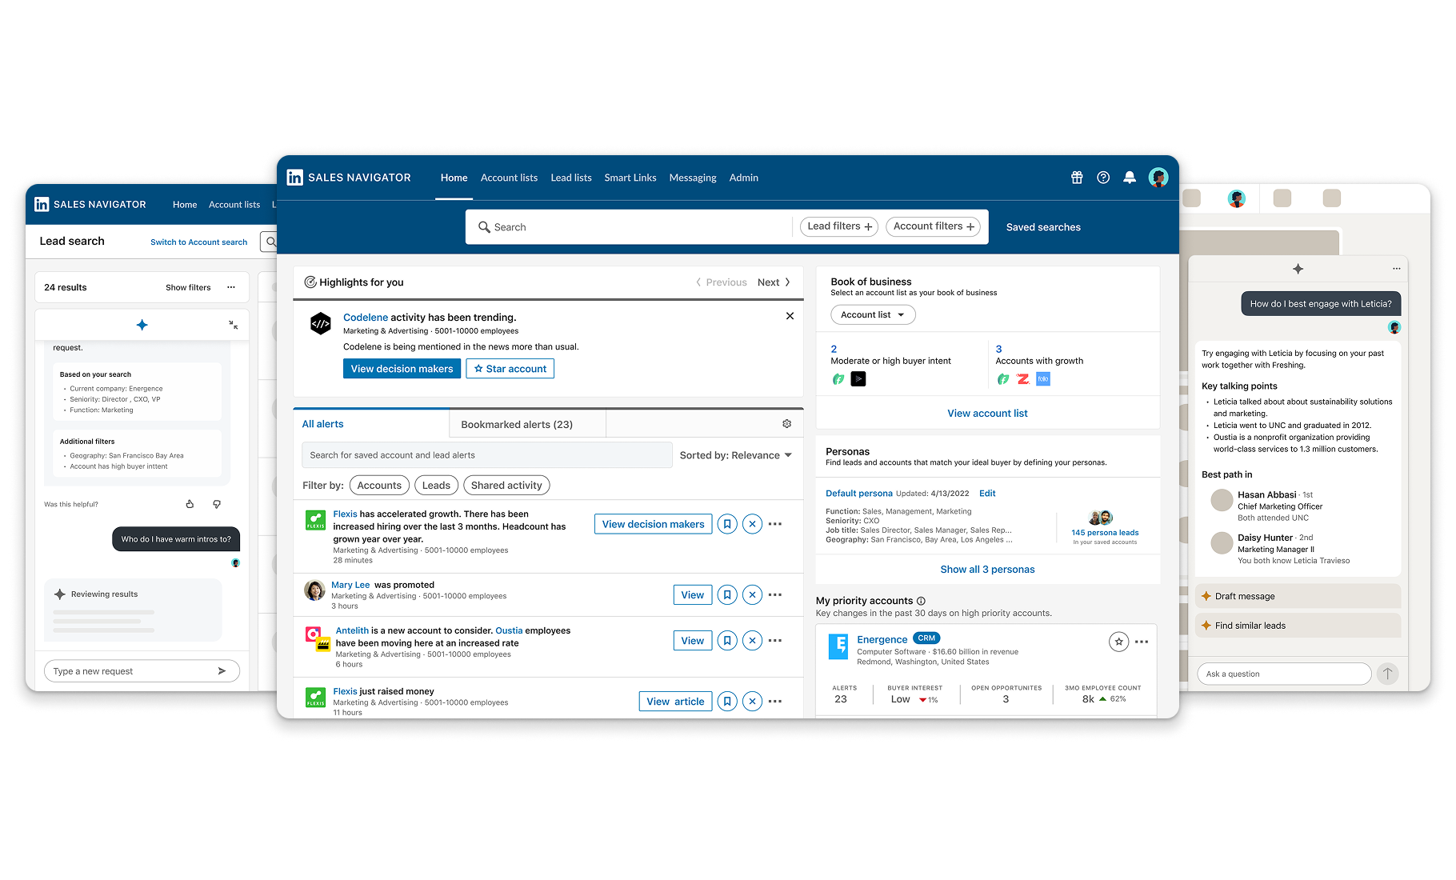This screenshot has height=880, width=1456.
Task: Click View decision makers for Codelene
Action: 402,369
